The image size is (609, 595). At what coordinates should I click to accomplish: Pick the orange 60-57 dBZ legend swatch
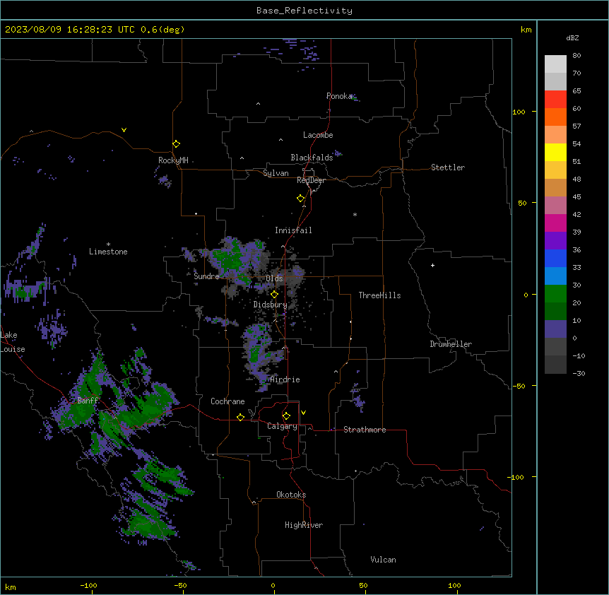pos(555,117)
